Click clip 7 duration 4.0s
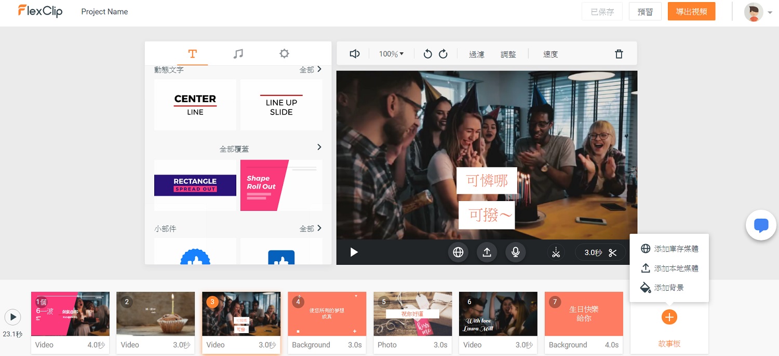779x356 pixels. pyautogui.click(x=612, y=345)
